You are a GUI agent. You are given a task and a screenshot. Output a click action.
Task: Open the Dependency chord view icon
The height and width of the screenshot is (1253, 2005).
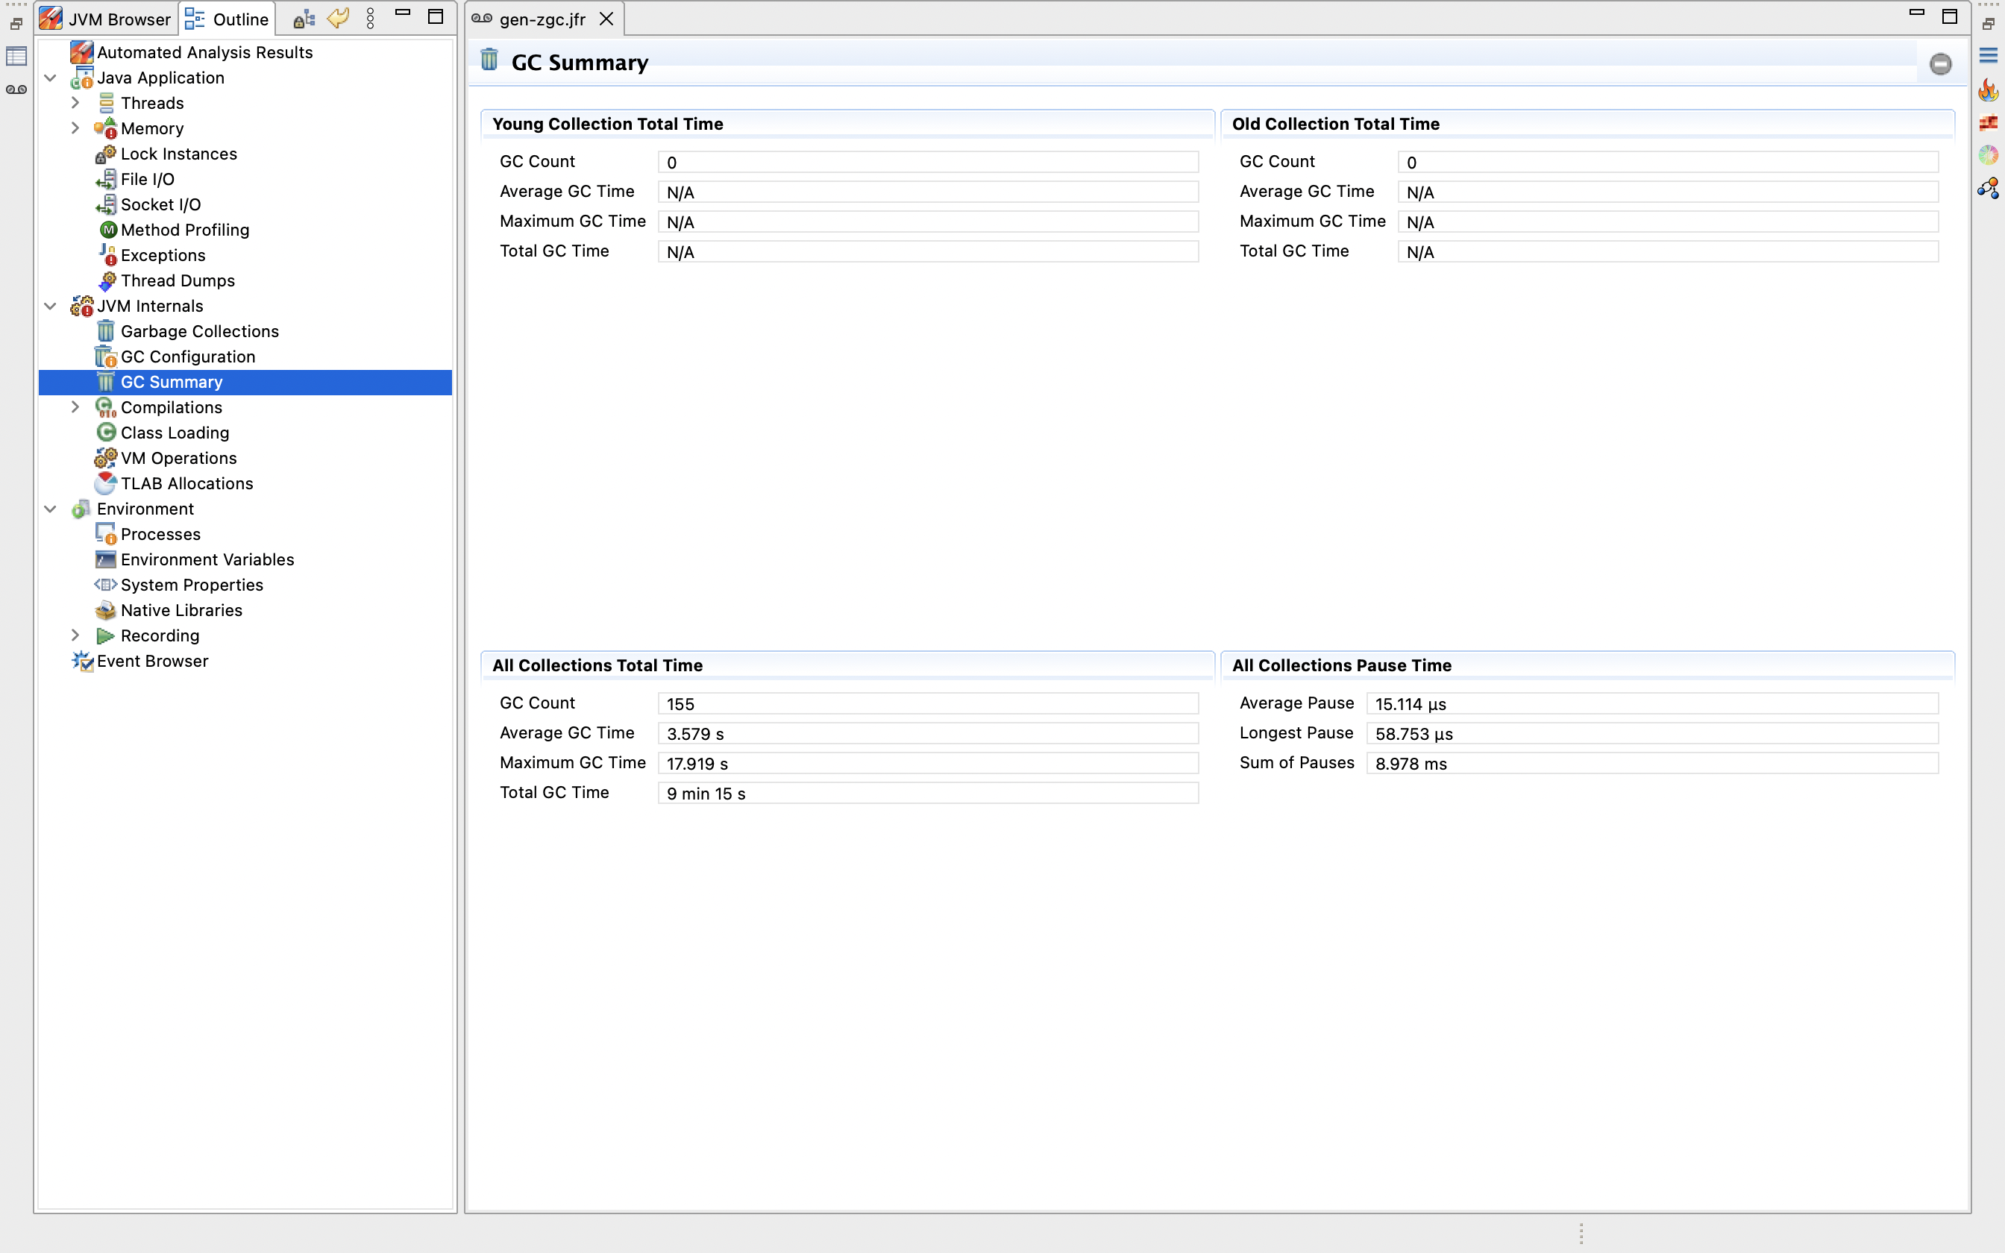click(1988, 155)
